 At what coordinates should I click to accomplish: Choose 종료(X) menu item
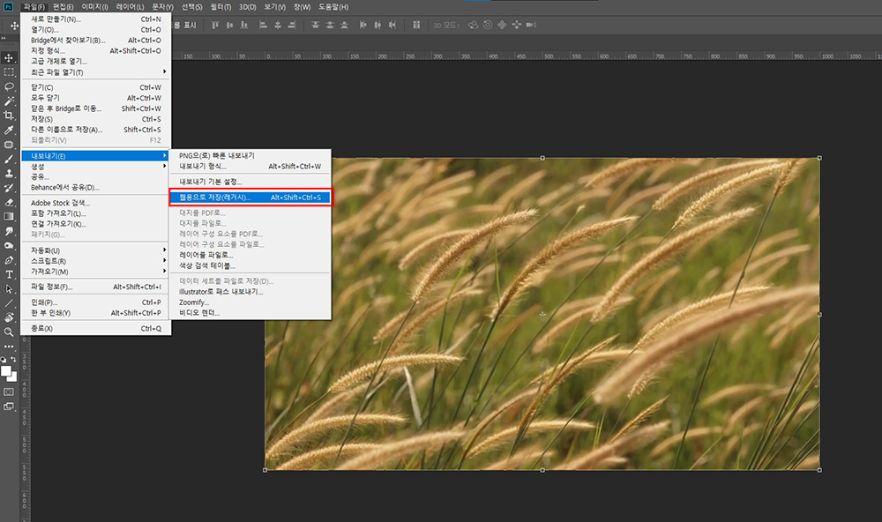pos(96,329)
